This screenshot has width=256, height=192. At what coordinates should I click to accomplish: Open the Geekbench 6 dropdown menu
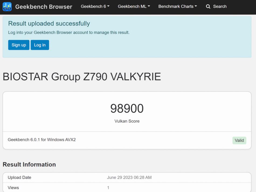(x=95, y=6)
